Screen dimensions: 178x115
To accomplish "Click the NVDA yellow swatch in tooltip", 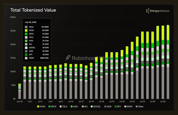I will pyautogui.click(x=26, y=30).
